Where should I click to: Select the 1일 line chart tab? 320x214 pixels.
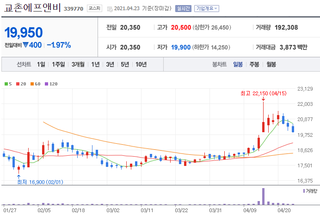pyautogui.click(x=41, y=64)
